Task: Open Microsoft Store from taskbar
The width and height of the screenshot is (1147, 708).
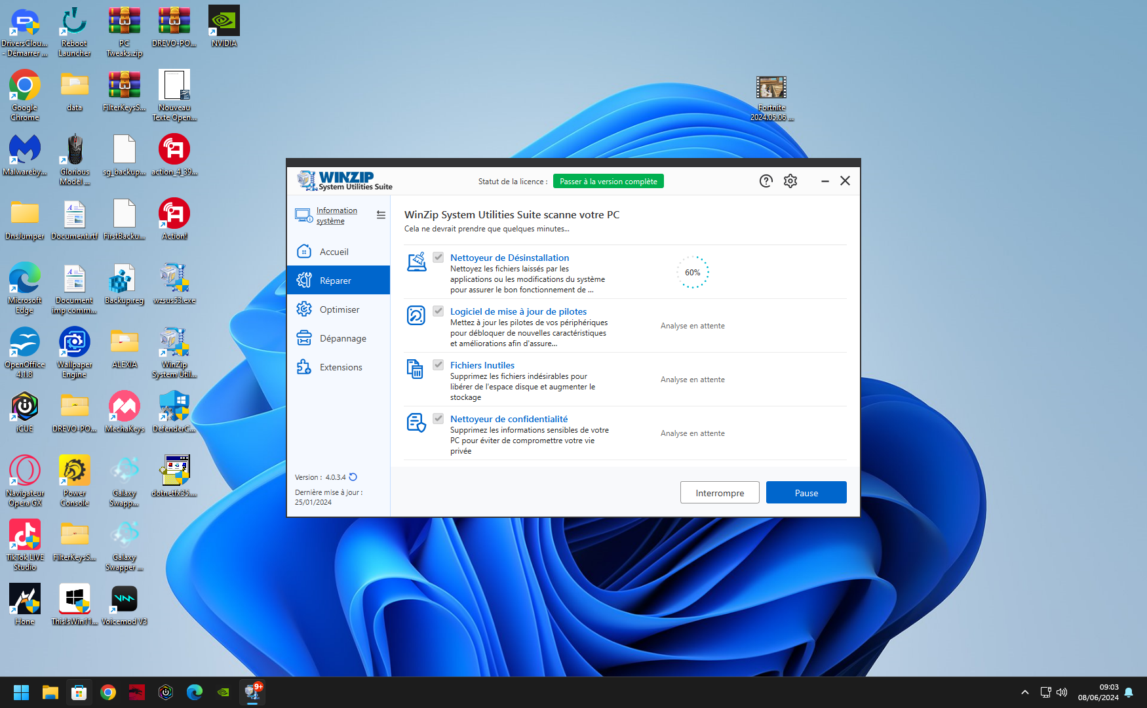Action: pos(79,692)
